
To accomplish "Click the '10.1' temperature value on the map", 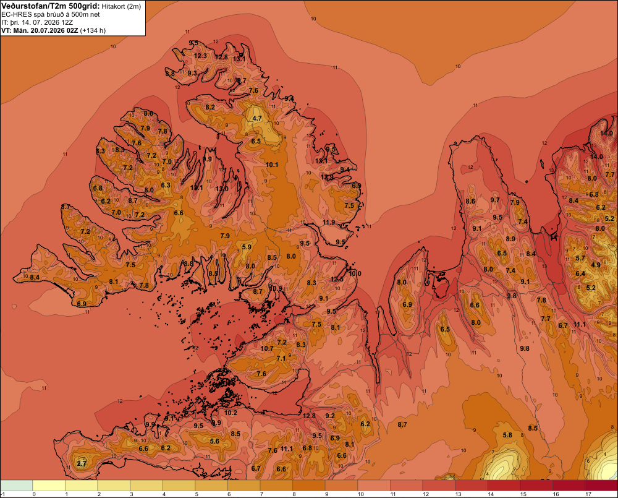I will [x=271, y=165].
